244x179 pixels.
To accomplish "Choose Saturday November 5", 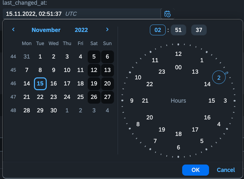I will (94, 57).
